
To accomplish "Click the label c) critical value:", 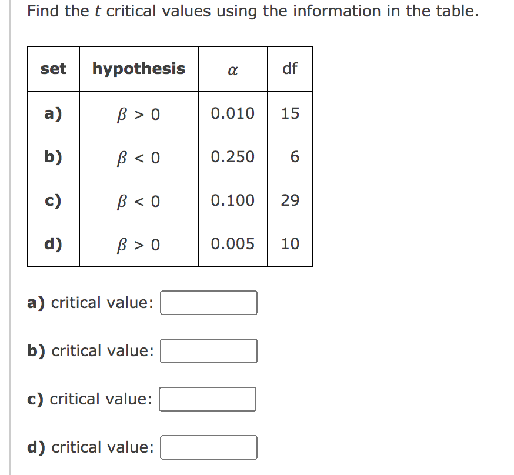I will coord(91,399).
